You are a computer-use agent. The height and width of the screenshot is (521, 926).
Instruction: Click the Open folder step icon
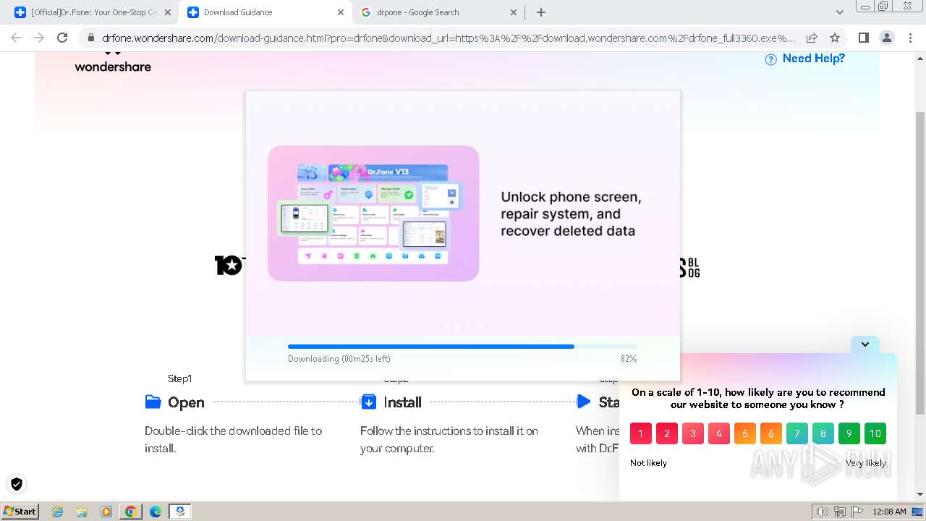coord(153,402)
